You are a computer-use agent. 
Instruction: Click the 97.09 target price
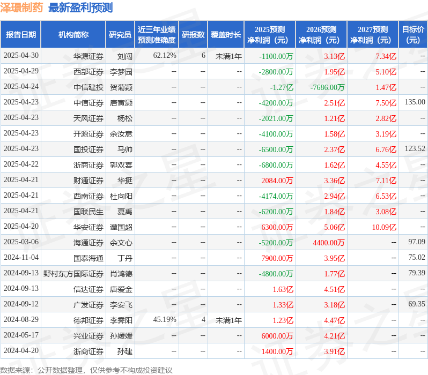click(x=417, y=242)
